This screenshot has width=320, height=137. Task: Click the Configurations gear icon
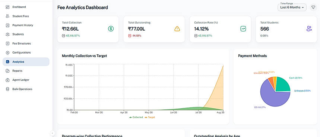(x=7, y=52)
